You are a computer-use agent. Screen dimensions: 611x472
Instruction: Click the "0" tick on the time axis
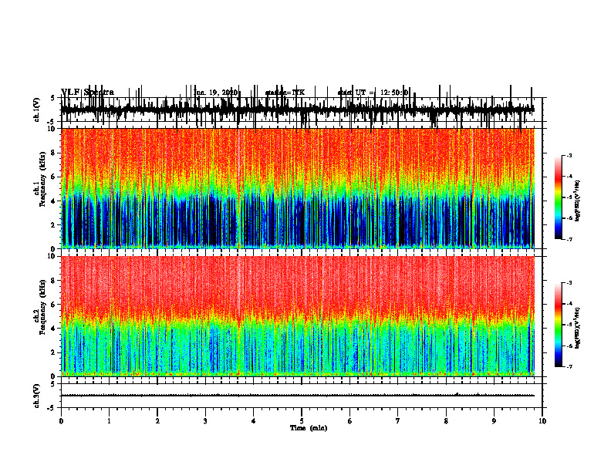pyautogui.click(x=61, y=421)
